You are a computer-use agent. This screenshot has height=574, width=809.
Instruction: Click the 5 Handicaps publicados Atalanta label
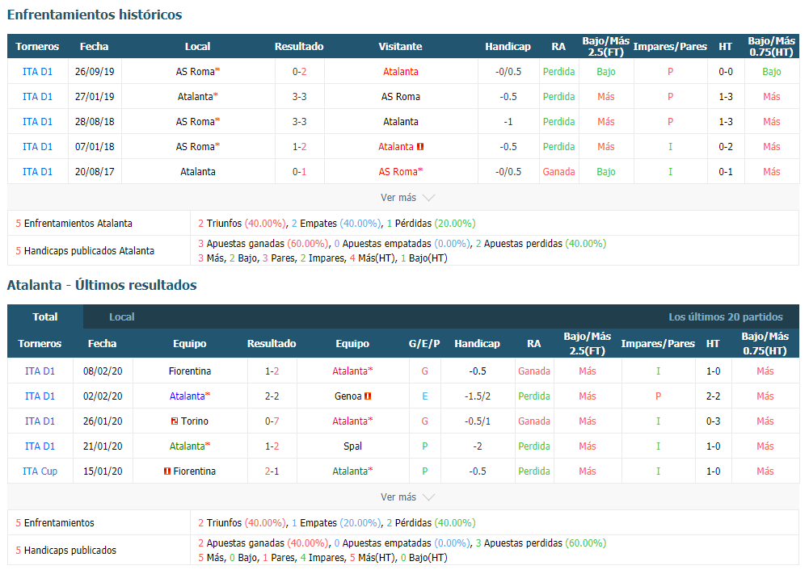85,250
